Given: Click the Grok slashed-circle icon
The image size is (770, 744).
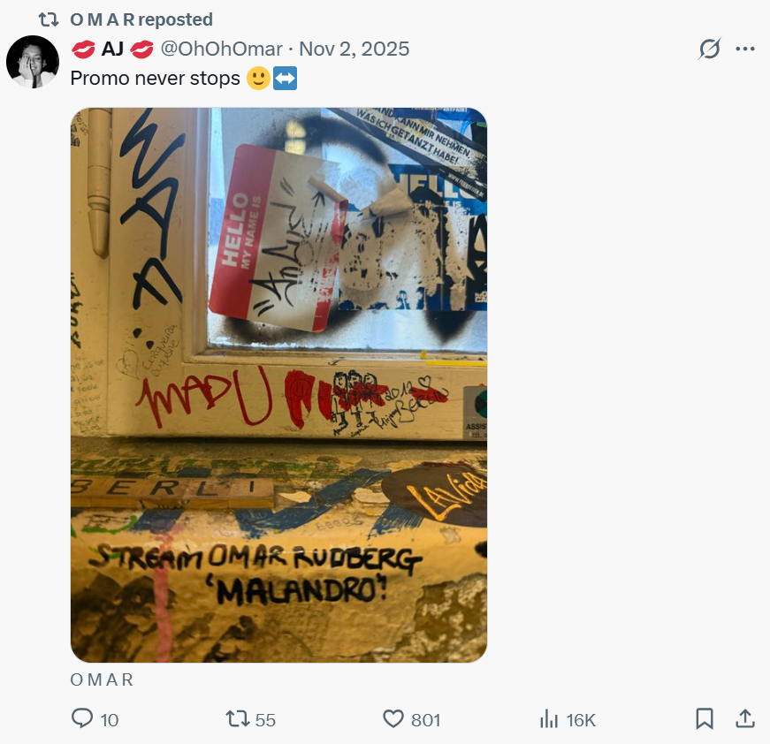Looking at the screenshot, I should 709,49.
